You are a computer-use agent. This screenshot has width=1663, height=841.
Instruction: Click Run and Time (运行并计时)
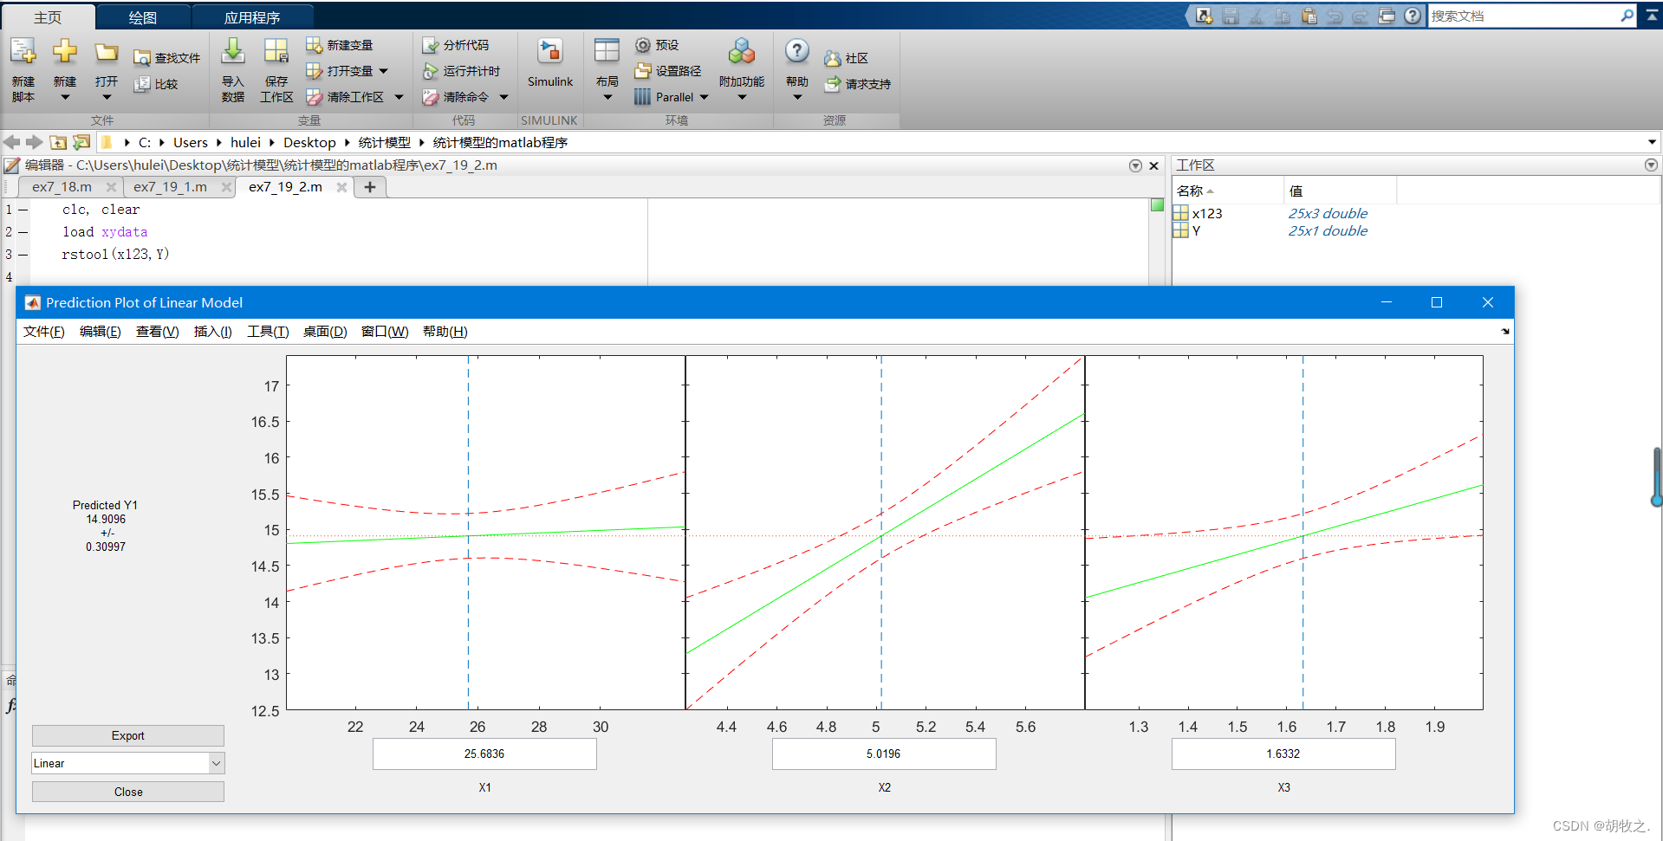point(462,71)
